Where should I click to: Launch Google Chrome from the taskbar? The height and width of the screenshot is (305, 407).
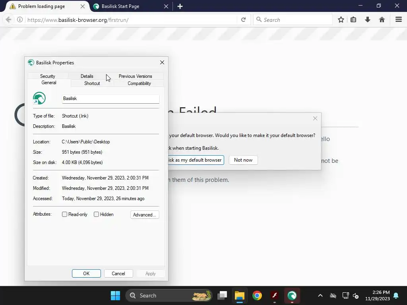[257, 295]
